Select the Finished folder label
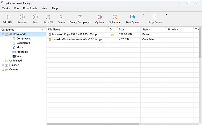This screenshot has height=125, width=202. (x=14, y=65)
